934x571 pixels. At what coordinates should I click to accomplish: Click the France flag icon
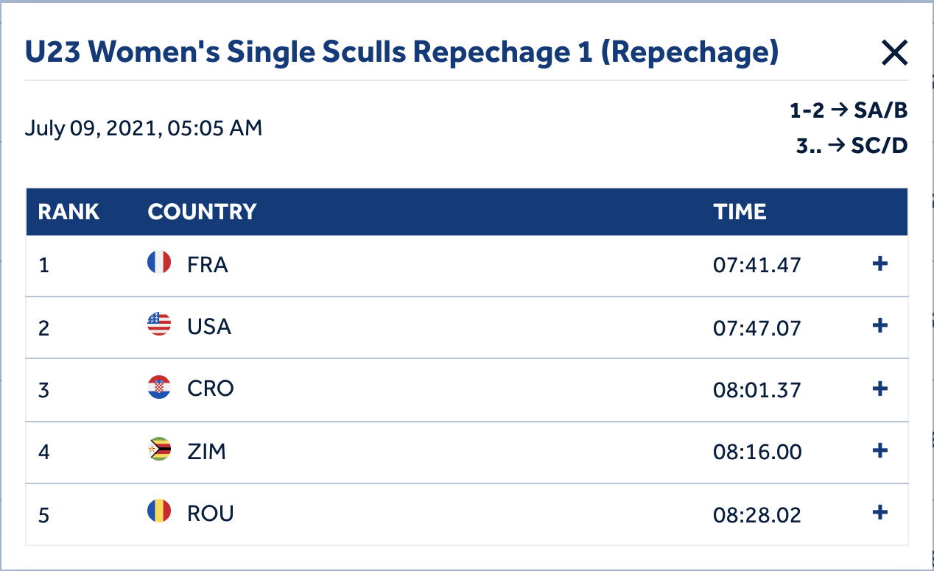click(x=159, y=263)
